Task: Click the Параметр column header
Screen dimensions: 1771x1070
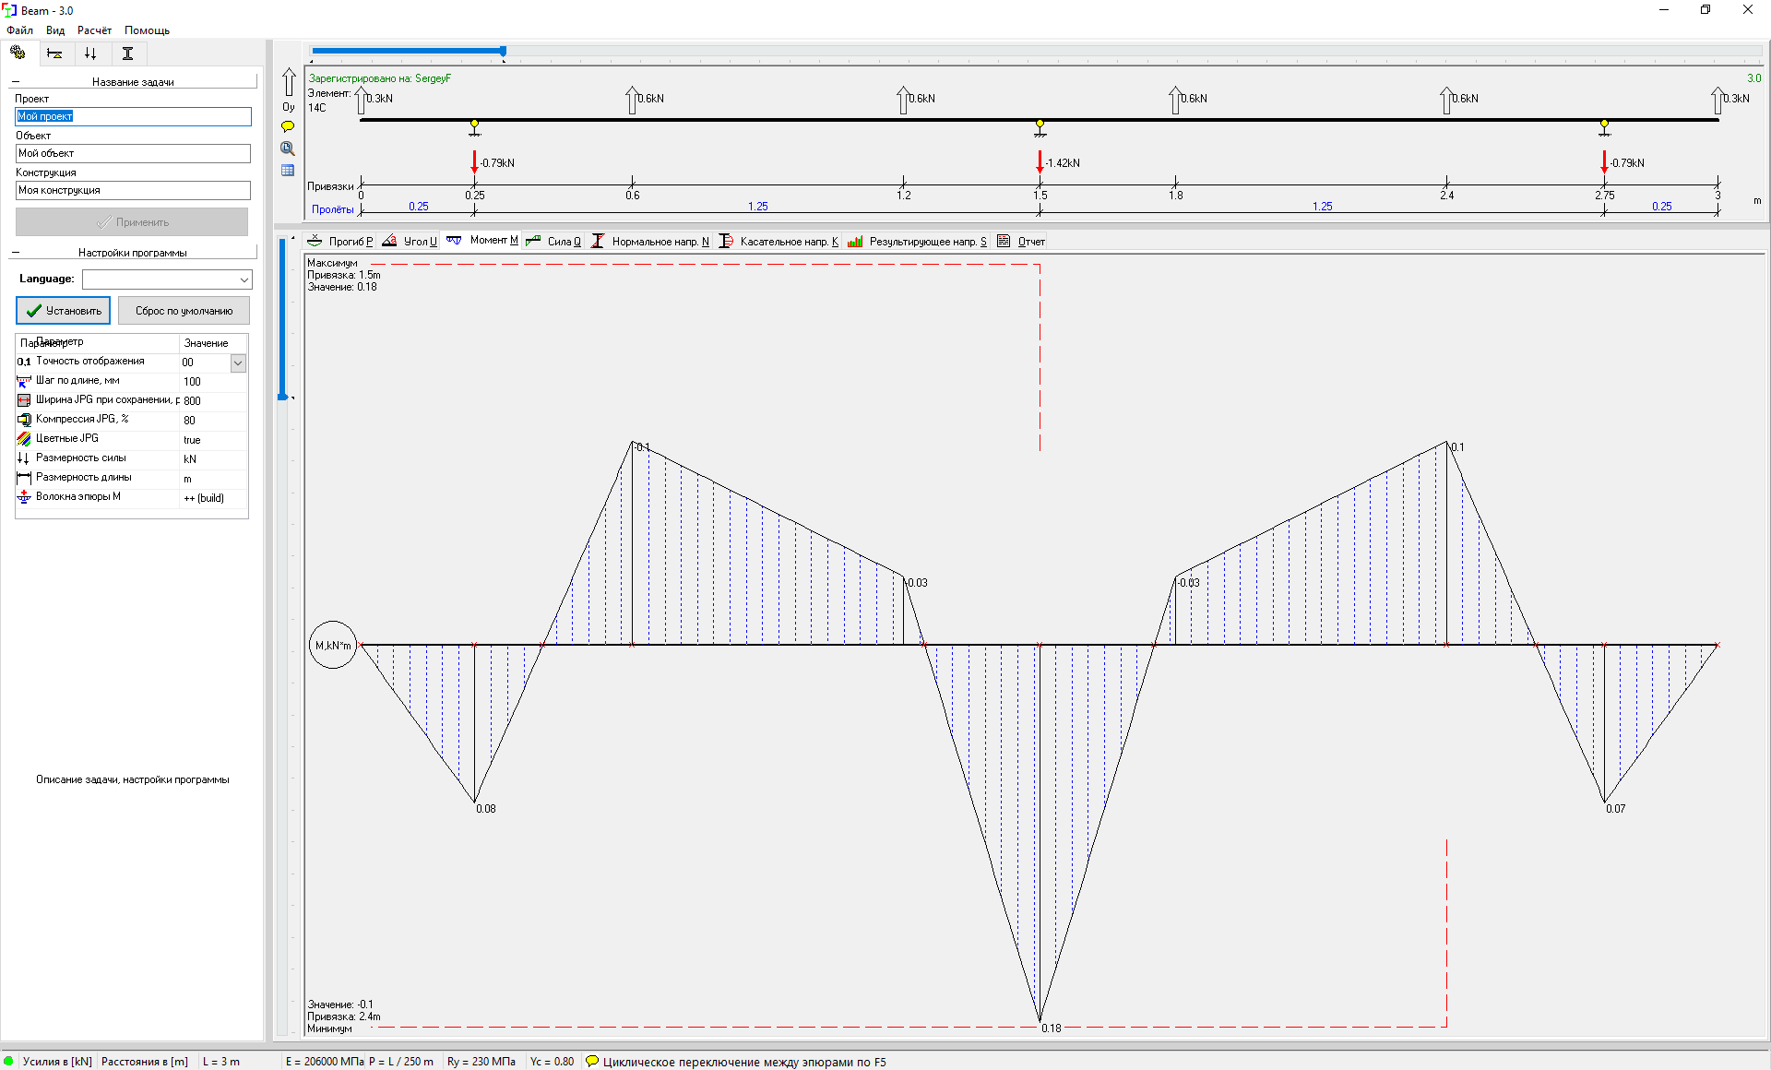Action: tap(97, 343)
